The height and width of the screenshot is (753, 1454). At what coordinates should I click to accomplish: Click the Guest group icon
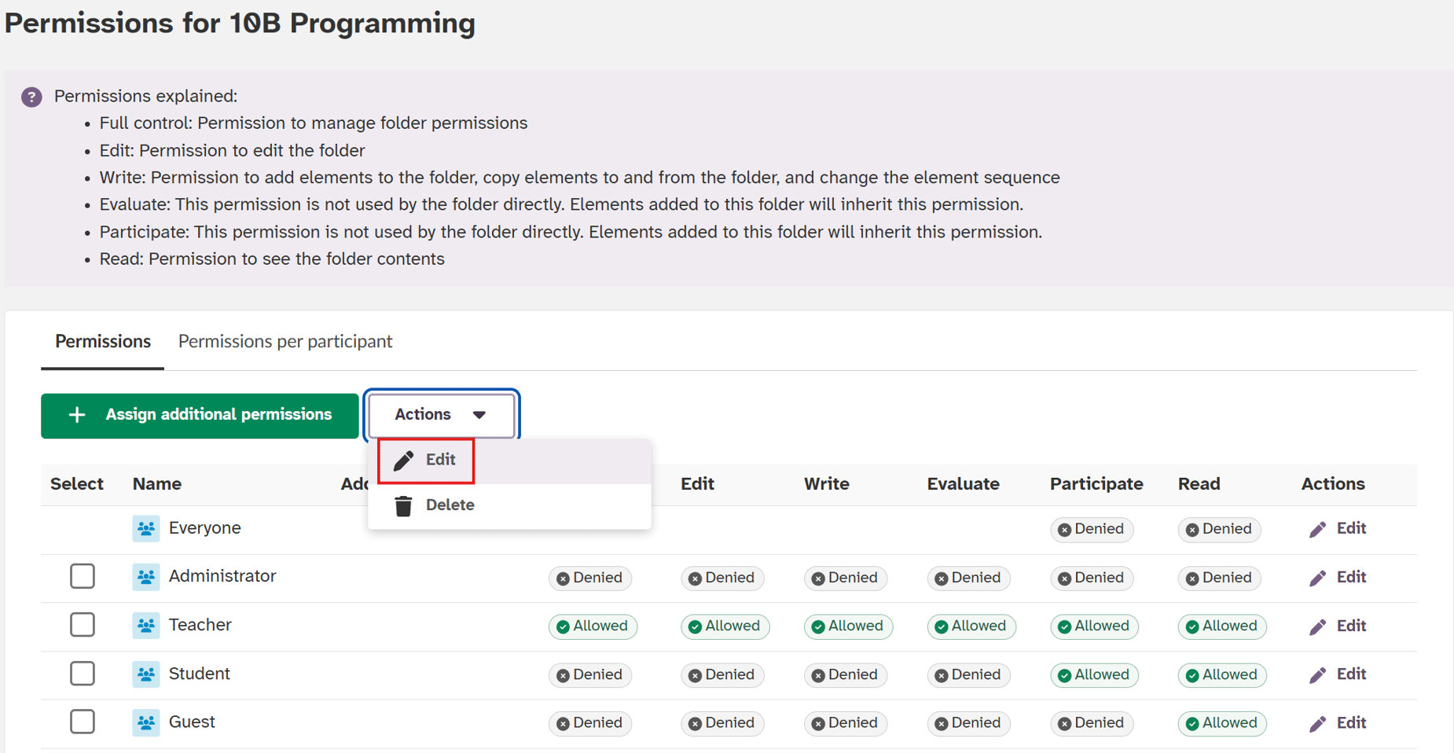click(x=146, y=723)
